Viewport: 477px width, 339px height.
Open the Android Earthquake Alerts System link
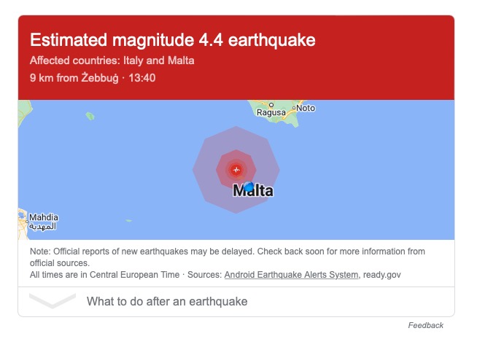[x=291, y=275]
